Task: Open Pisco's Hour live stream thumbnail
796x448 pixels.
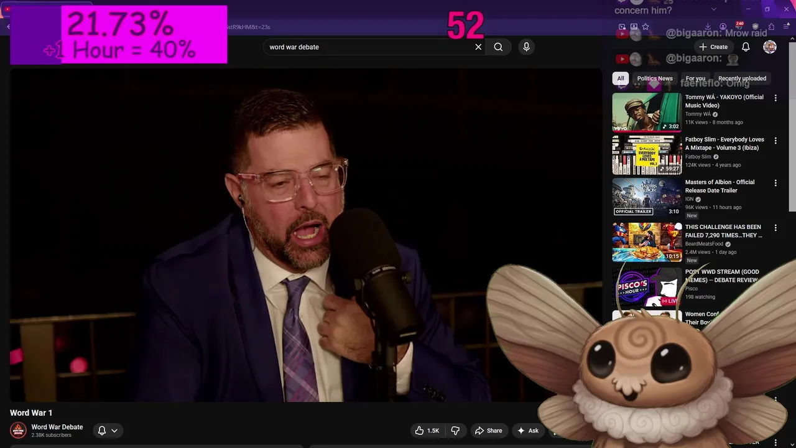Action: pos(647,287)
